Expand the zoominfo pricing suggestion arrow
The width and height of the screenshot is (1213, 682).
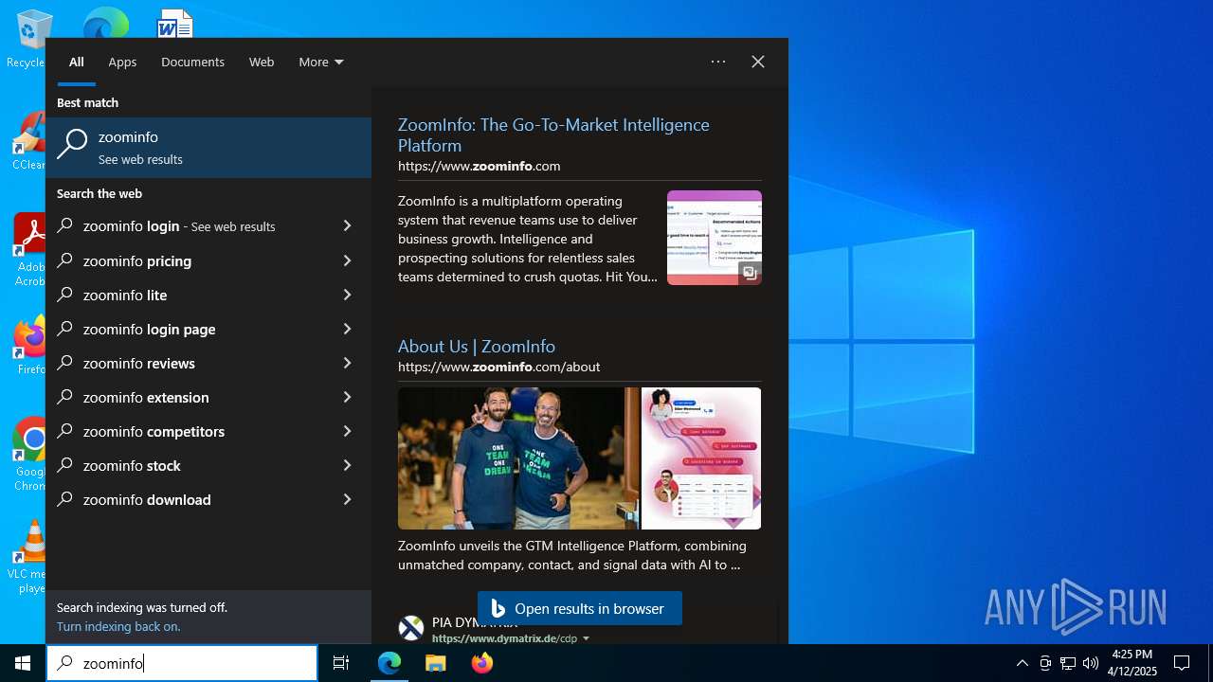(347, 260)
